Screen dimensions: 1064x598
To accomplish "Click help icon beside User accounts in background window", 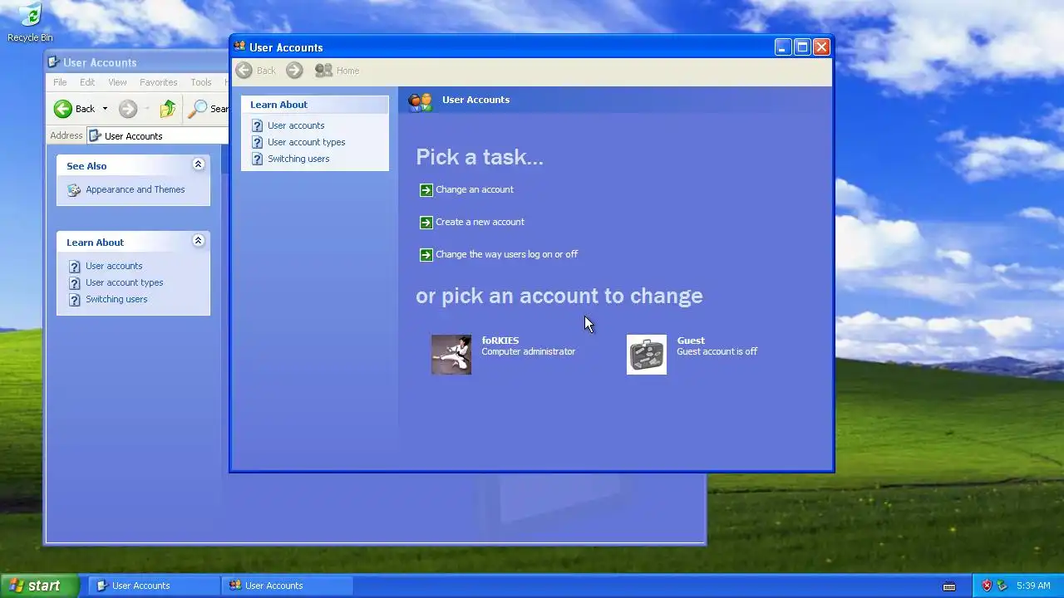I will [74, 267].
